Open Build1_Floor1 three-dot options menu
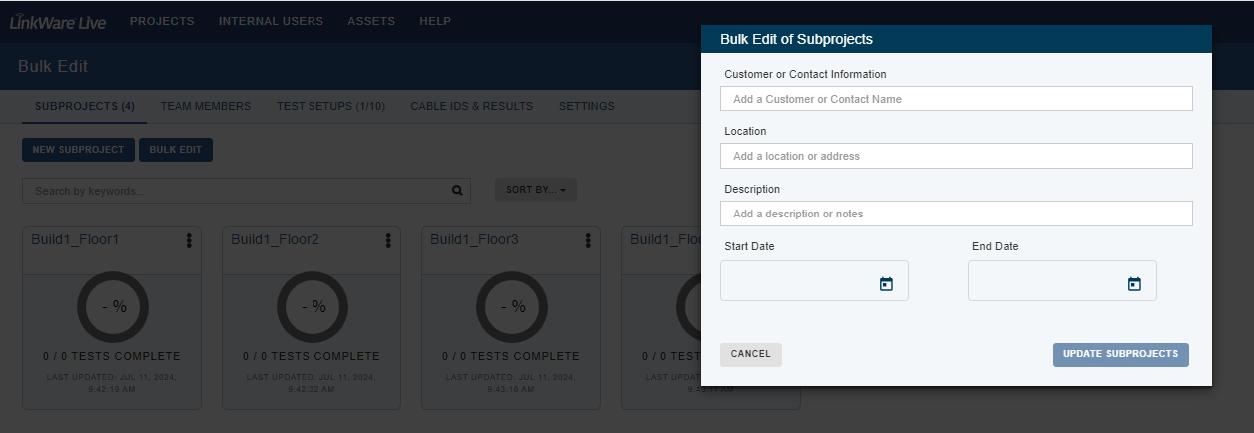 (x=189, y=240)
